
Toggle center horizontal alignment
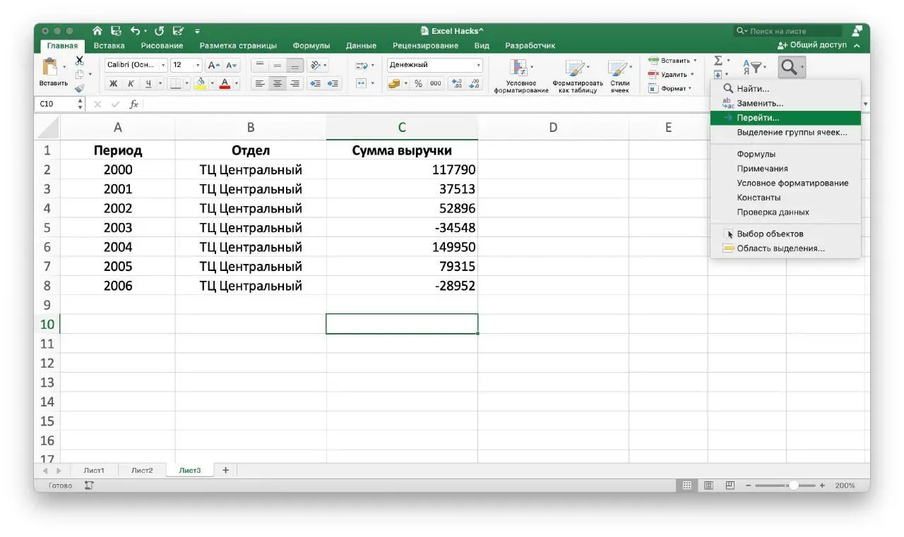pos(278,83)
